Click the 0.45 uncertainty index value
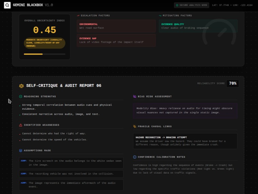 (45, 30)
